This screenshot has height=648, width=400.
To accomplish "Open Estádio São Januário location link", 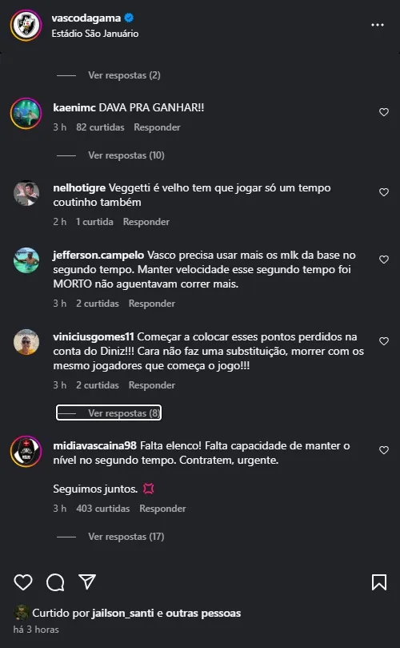I will pyautogui.click(x=95, y=34).
